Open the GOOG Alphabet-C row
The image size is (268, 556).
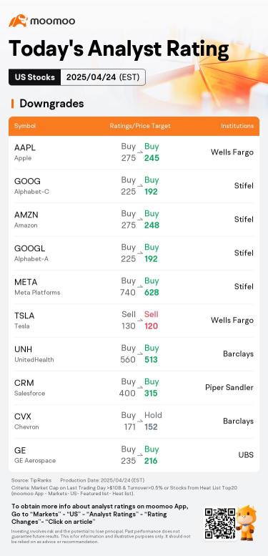pos(134,186)
